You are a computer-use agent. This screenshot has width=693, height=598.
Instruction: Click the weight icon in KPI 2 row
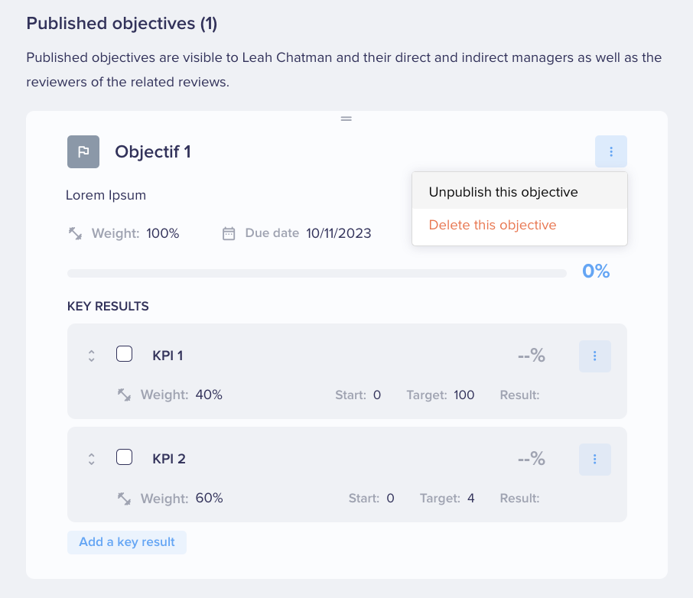click(x=124, y=499)
